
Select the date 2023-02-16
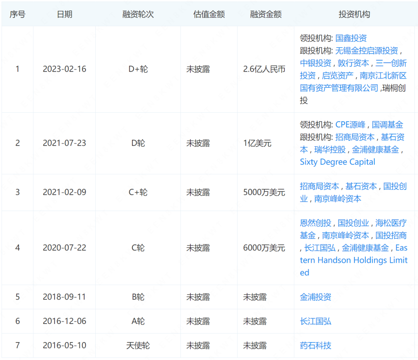[x=65, y=69]
